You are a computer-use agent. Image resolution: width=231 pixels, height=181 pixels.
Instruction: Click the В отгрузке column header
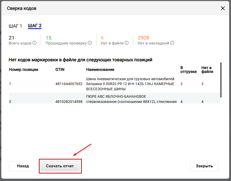[189, 70]
